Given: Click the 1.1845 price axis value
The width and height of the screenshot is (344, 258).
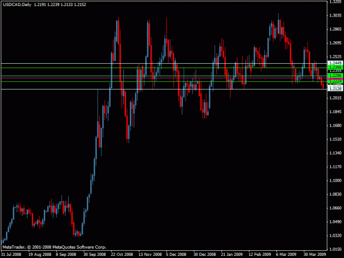Looking at the screenshot, I should [335, 112].
